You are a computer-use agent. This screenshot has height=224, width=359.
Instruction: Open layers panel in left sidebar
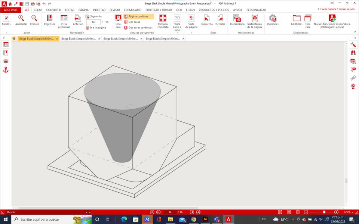point(6,61)
